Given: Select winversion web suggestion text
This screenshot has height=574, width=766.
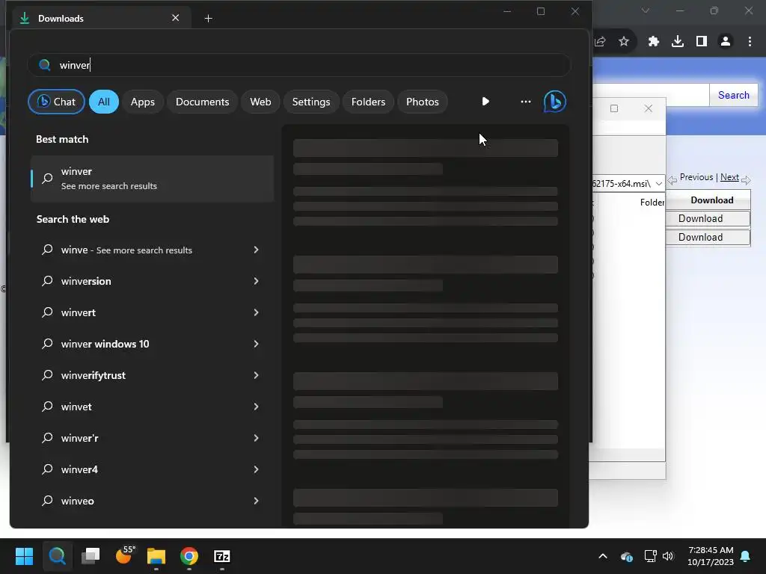Looking at the screenshot, I should (x=86, y=281).
